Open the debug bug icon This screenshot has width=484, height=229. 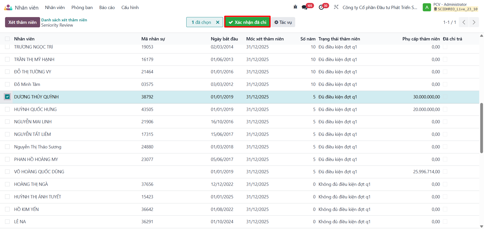click(x=295, y=7)
